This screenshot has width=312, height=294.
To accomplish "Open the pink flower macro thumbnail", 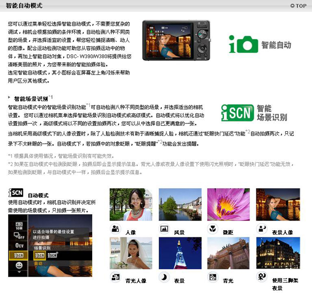I will click(228, 204).
